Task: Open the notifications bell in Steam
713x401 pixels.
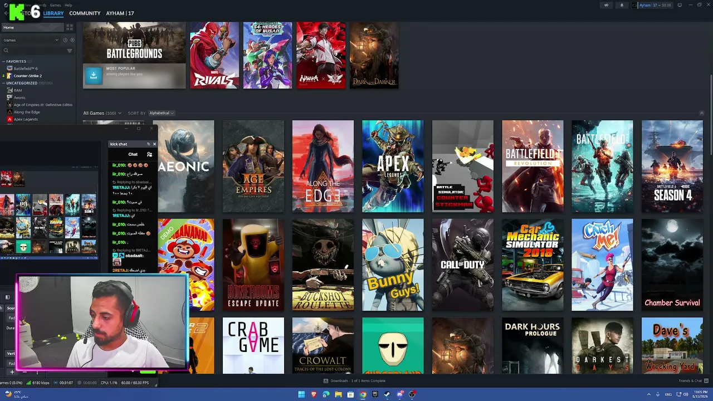Action: click(622, 5)
